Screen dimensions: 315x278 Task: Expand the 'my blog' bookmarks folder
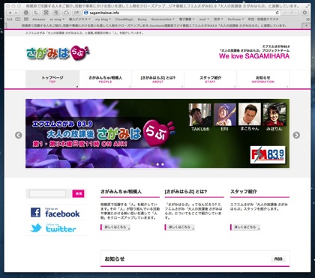pos(103,19)
